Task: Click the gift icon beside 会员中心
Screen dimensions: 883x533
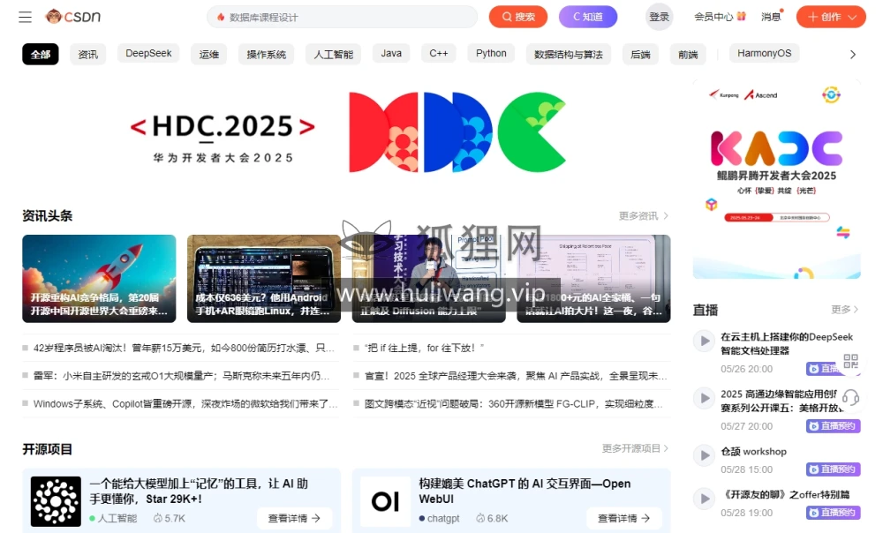Action: click(x=741, y=16)
